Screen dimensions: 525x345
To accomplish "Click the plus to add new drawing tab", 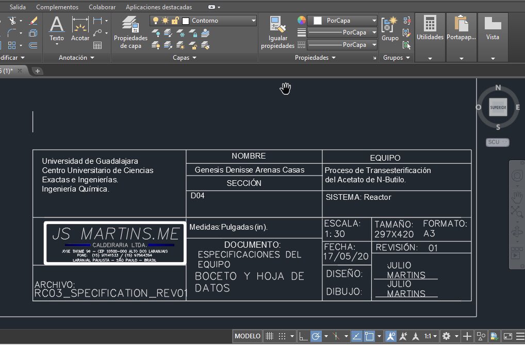I will click(x=38, y=71).
